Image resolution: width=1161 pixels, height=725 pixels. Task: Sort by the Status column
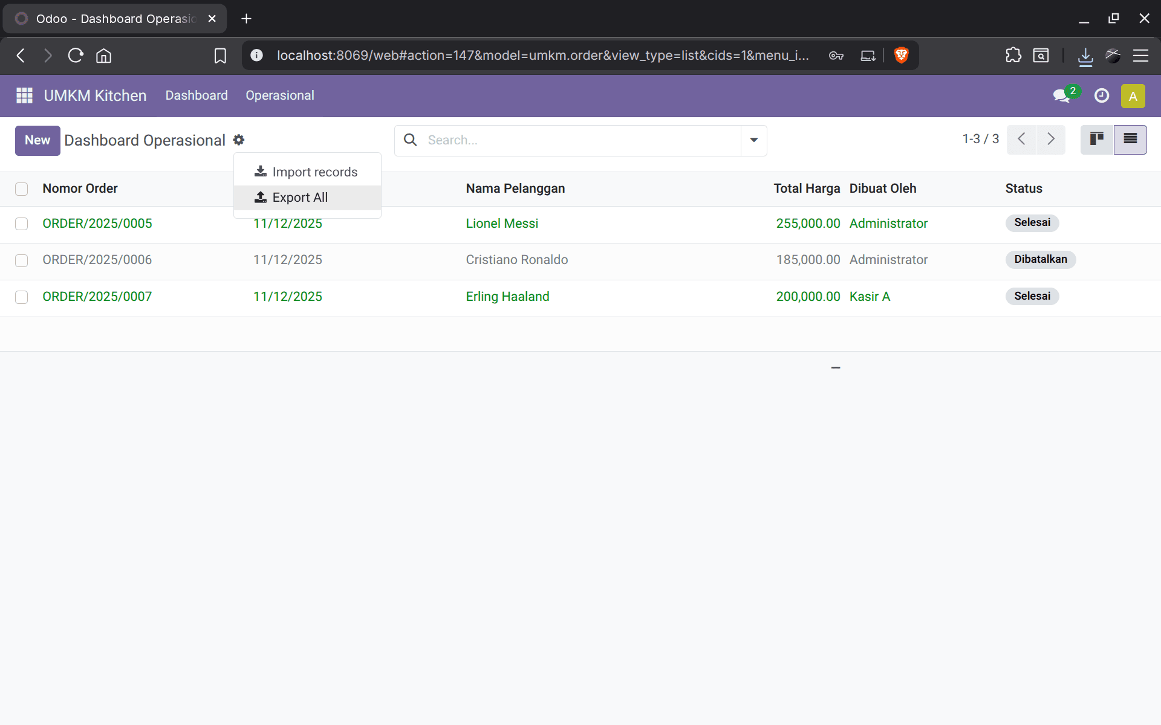(1024, 188)
